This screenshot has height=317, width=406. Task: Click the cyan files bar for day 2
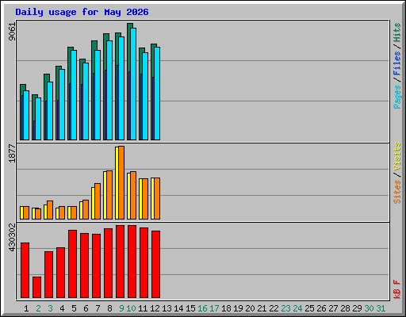(38, 119)
